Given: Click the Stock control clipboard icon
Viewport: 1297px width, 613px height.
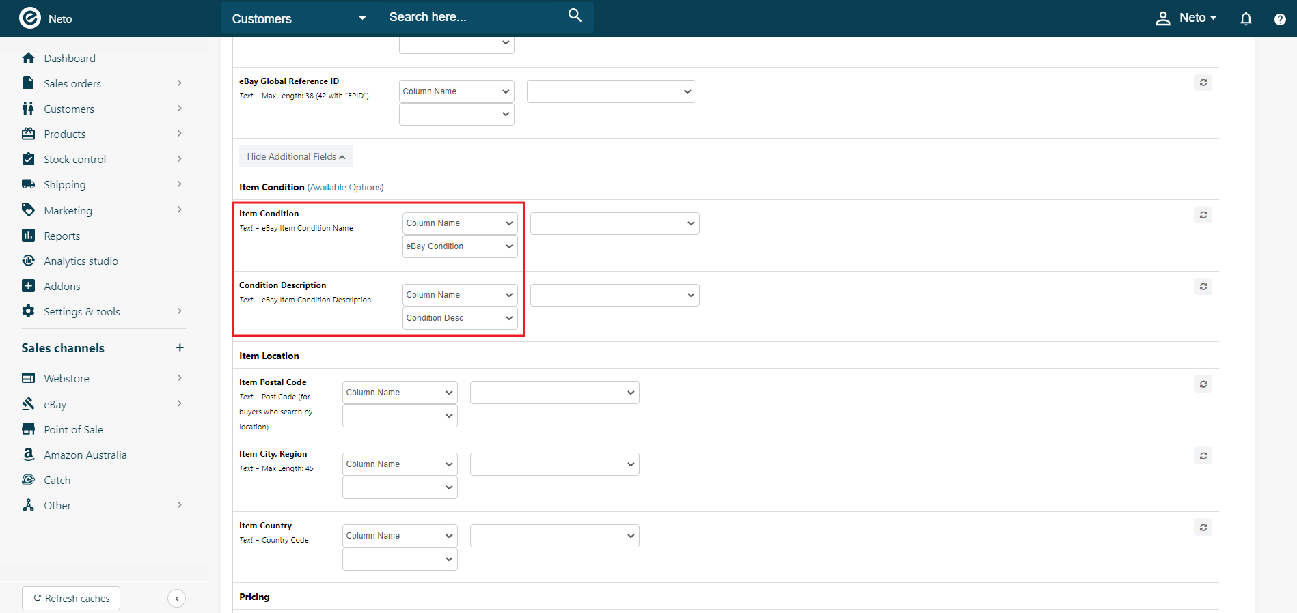Looking at the screenshot, I should 28,159.
